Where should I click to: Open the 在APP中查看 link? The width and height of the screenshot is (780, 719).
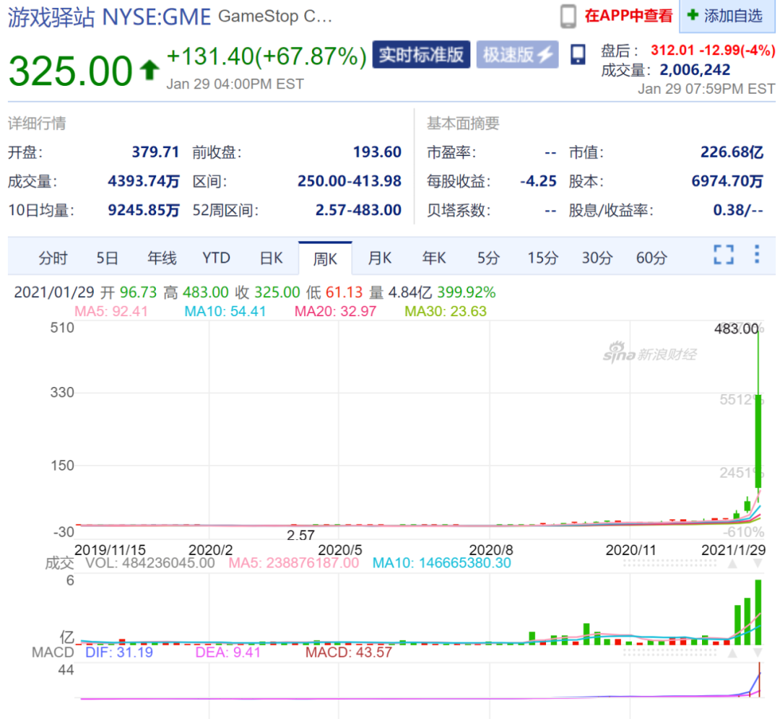click(628, 16)
